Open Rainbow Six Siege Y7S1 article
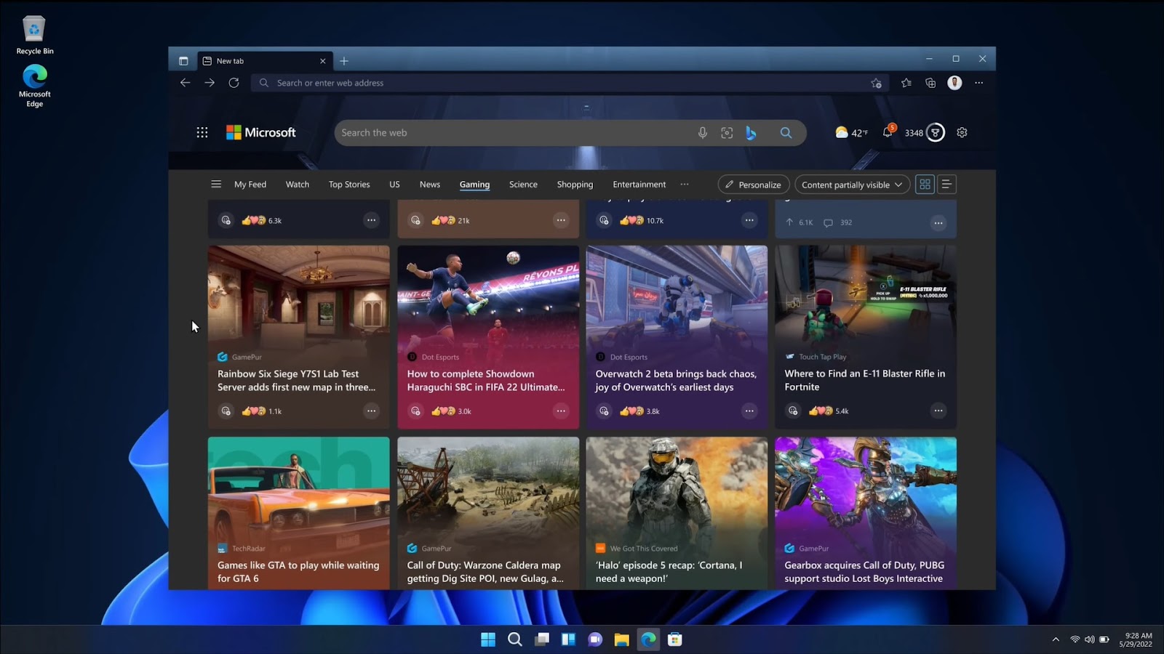 click(297, 381)
